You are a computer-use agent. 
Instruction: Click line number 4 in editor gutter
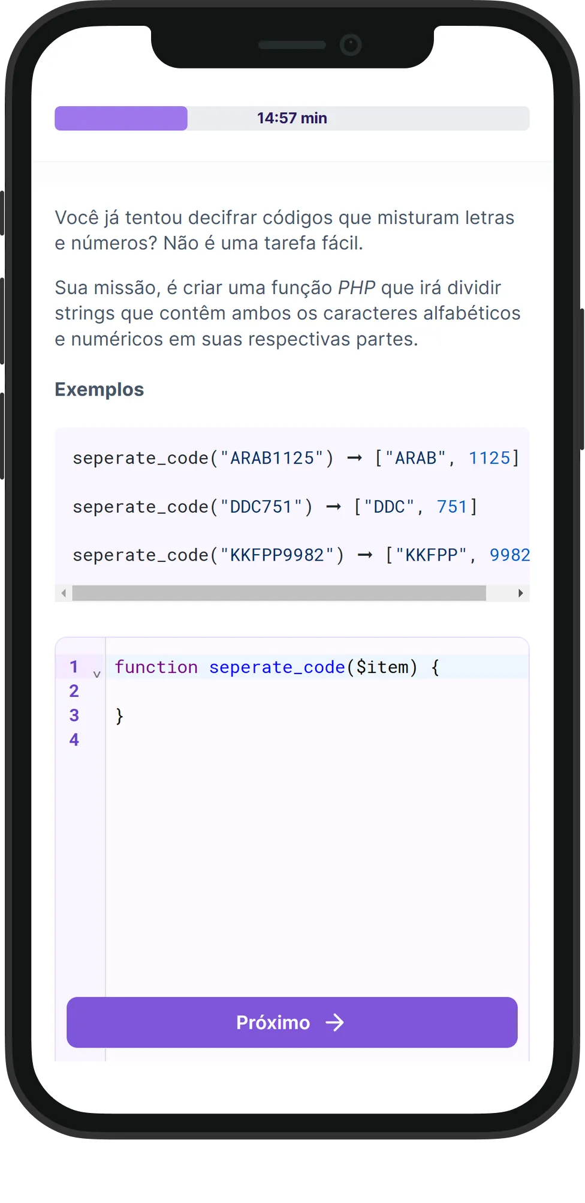point(74,740)
